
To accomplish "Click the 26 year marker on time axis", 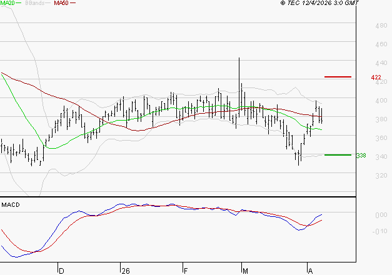I will (x=126, y=271).
